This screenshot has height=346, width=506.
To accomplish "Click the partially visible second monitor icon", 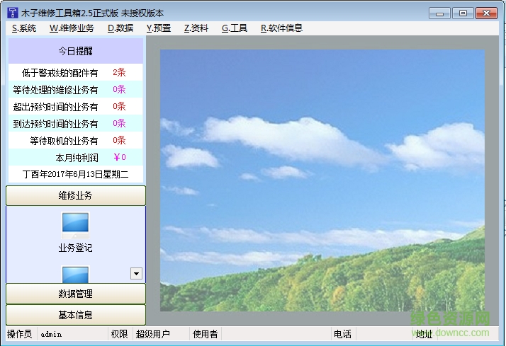I will [x=75, y=275].
